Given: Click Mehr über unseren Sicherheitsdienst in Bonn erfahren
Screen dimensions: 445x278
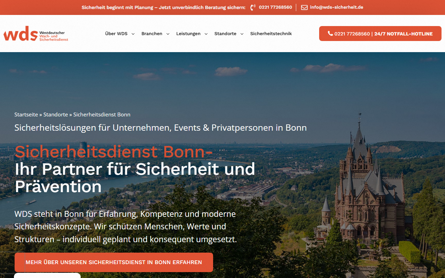Looking at the screenshot, I should (x=114, y=262).
